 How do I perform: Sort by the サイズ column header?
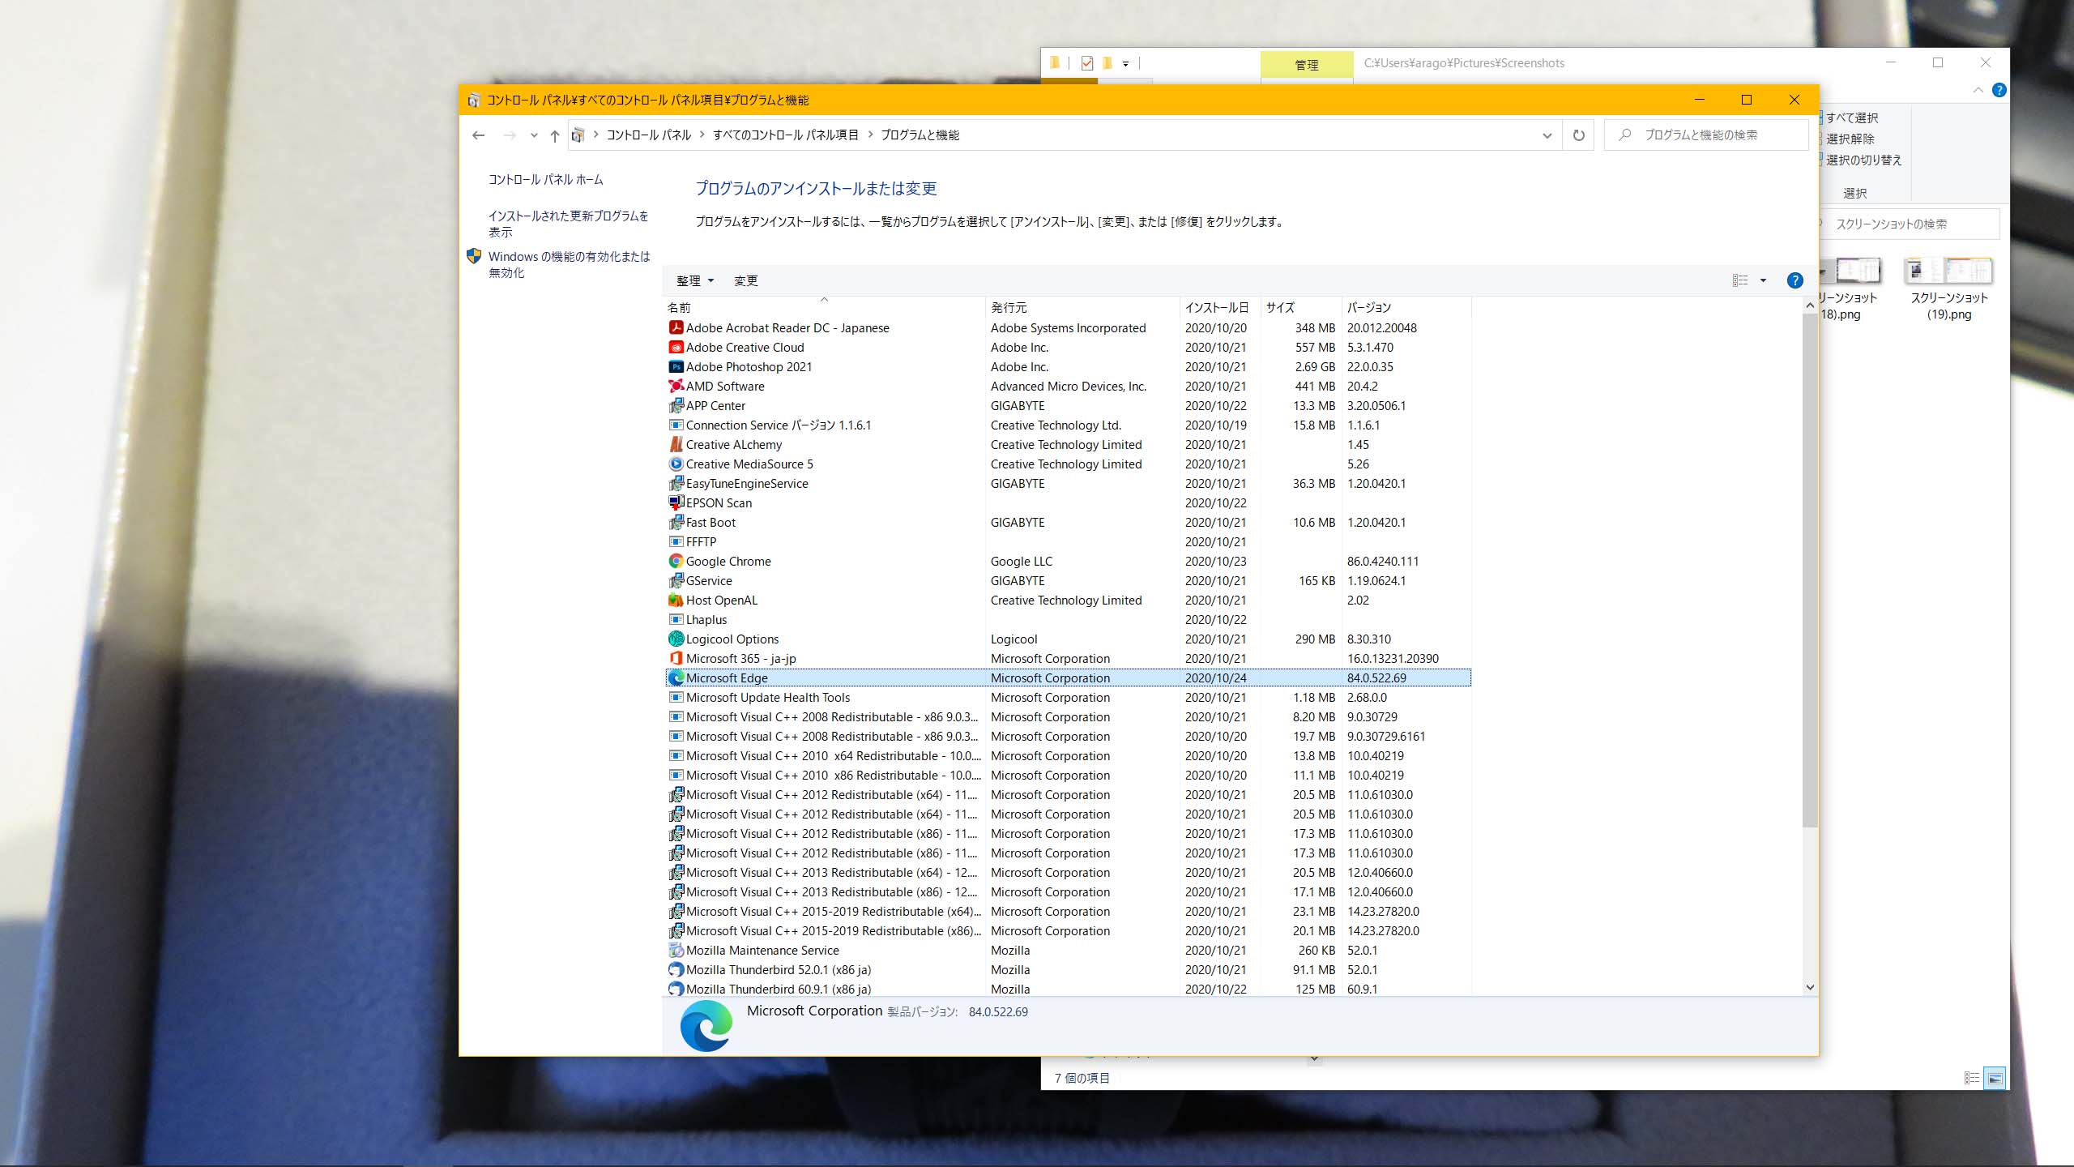click(1301, 307)
